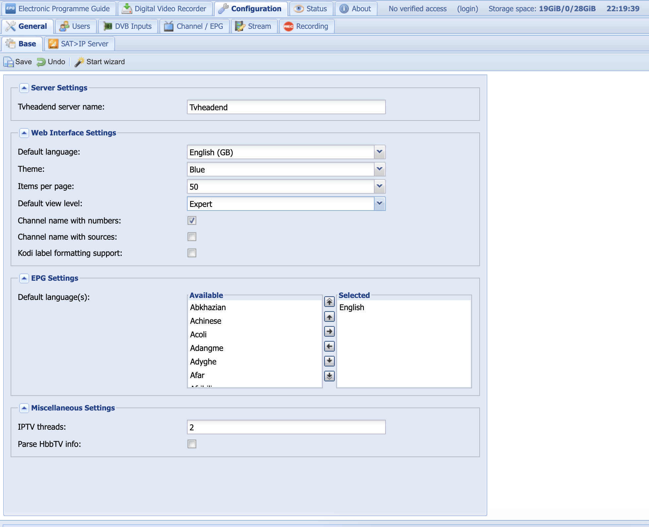Launch the Start wizard wand icon

[x=79, y=62]
